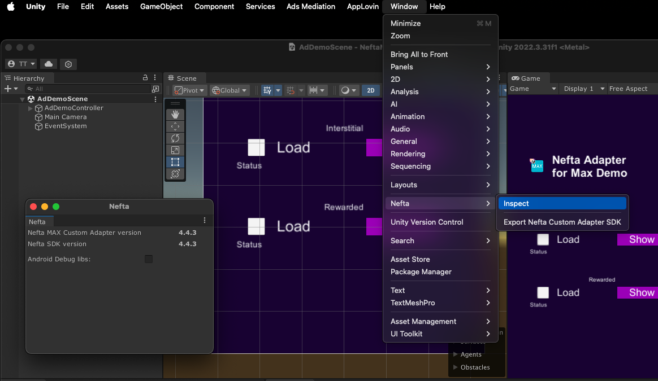Viewport: 658px width, 381px height.
Task: Expand the Layouts submenu
Action: pos(440,185)
